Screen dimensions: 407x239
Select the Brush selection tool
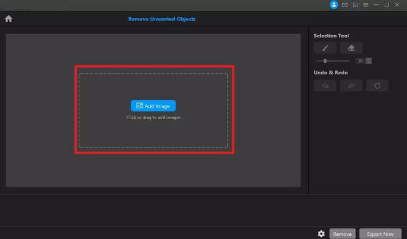coord(325,48)
